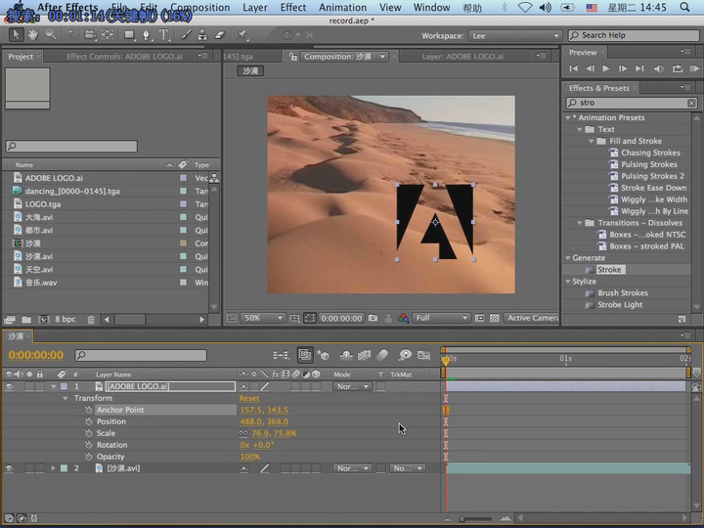Click the new composition icon in Project panel
The image size is (704, 528).
pyautogui.click(x=43, y=319)
